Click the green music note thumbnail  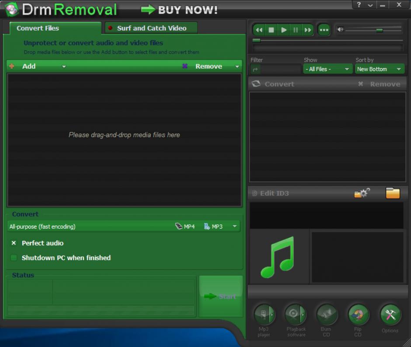pos(278,257)
